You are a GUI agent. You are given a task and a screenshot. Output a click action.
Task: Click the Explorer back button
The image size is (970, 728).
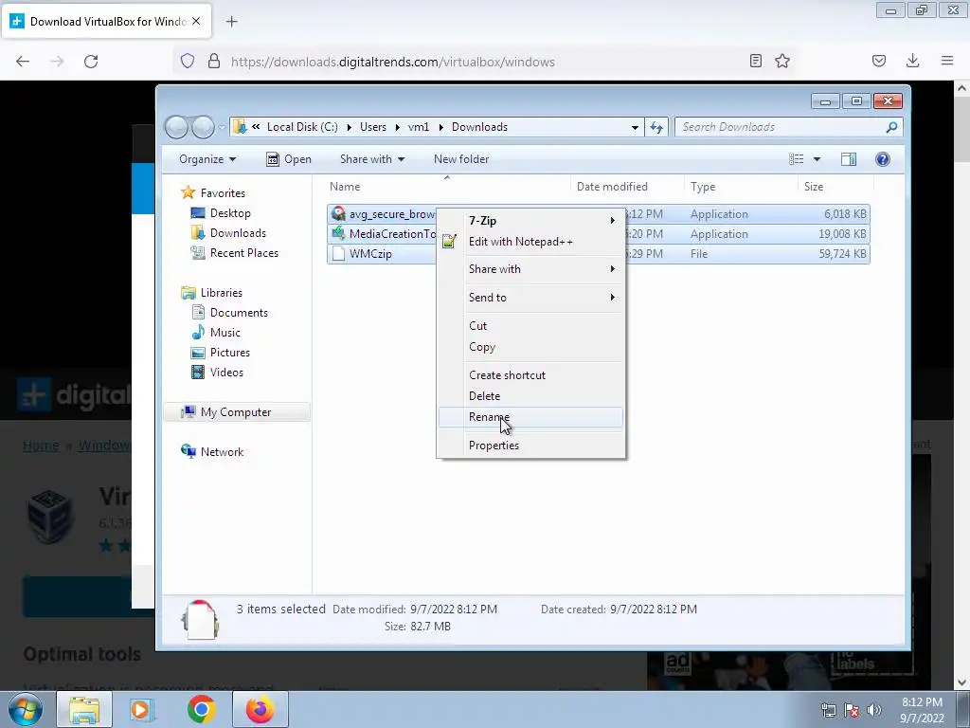pos(176,127)
